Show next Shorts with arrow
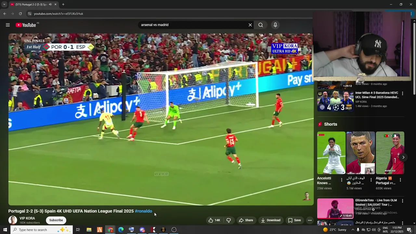Screen dimensions: 416x234 pos(403,157)
